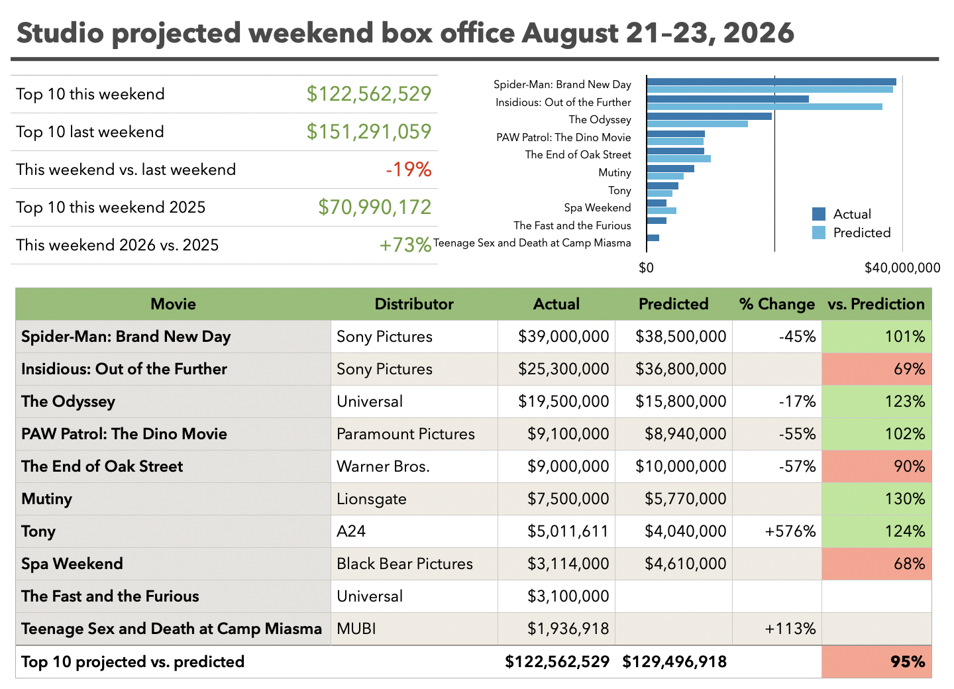Select 'The Odyssey' movie cell in the table
Screen dimensions: 954x689
tap(173, 401)
